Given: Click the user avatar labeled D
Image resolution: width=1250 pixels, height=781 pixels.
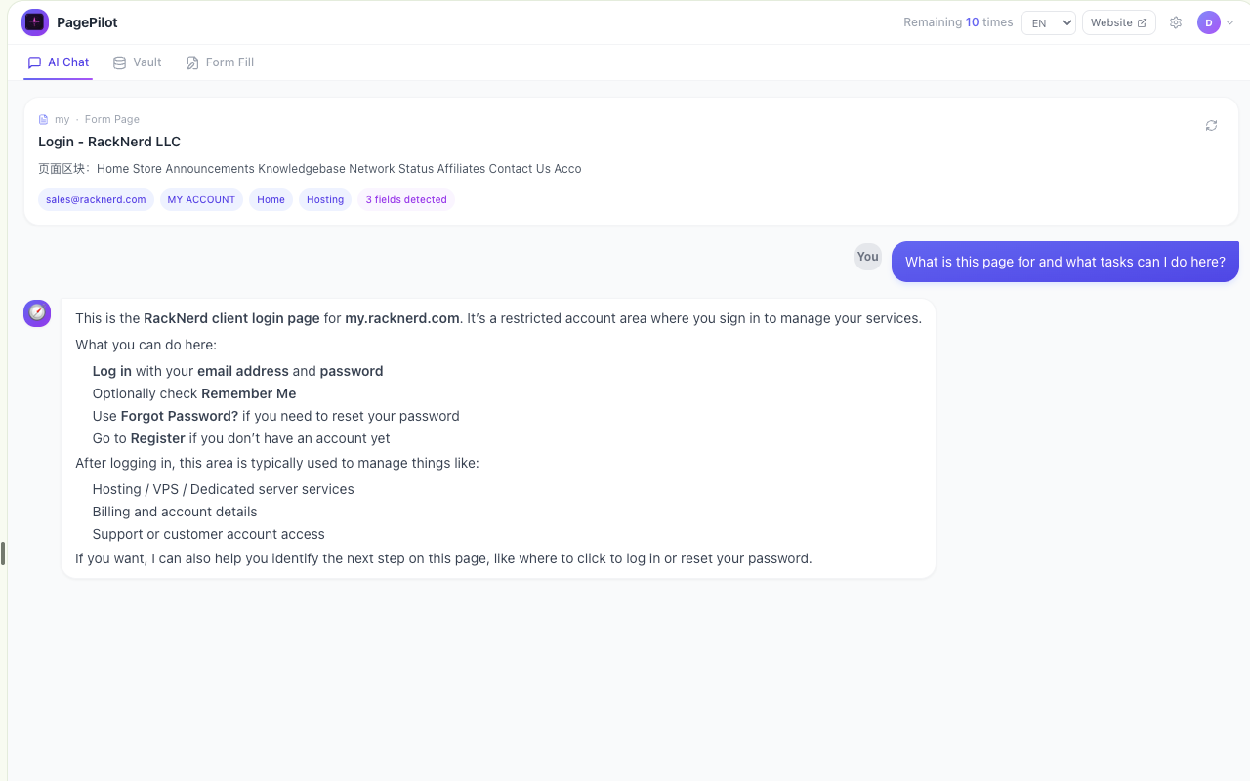Looking at the screenshot, I should (x=1209, y=22).
